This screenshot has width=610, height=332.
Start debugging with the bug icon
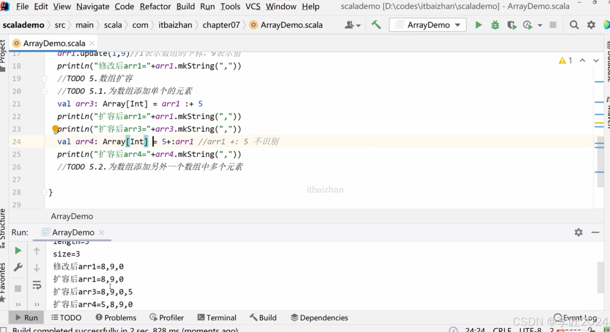pyautogui.click(x=495, y=25)
